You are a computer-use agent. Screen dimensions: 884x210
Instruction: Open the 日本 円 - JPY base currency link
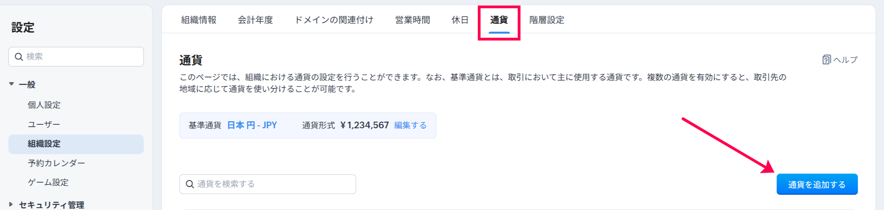coord(252,125)
